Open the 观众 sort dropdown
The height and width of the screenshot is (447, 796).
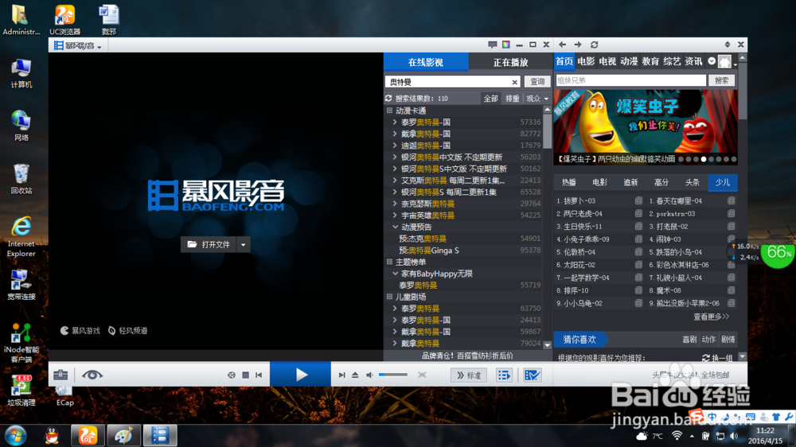coord(537,99)
